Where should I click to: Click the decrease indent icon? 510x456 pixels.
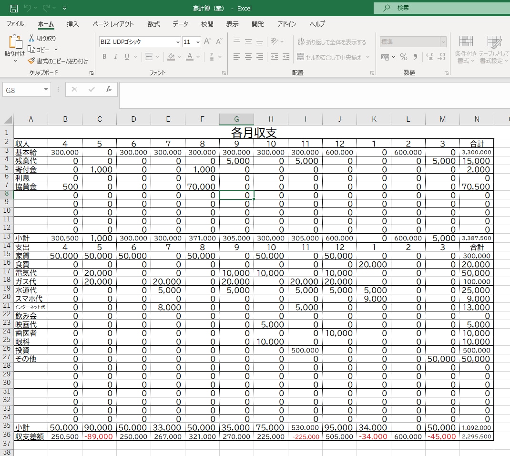click(x=275, y=57)
